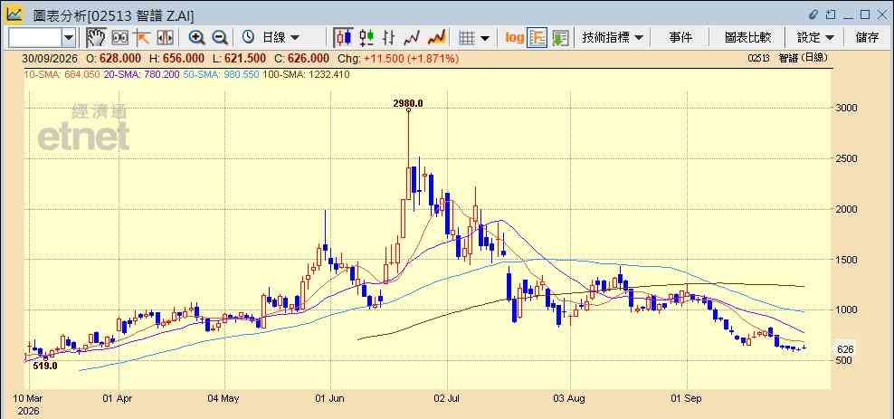Open the 日線 period dropdown
This screenshot has width=894, height=419.
pyautogui.click(x=280, y=38)
